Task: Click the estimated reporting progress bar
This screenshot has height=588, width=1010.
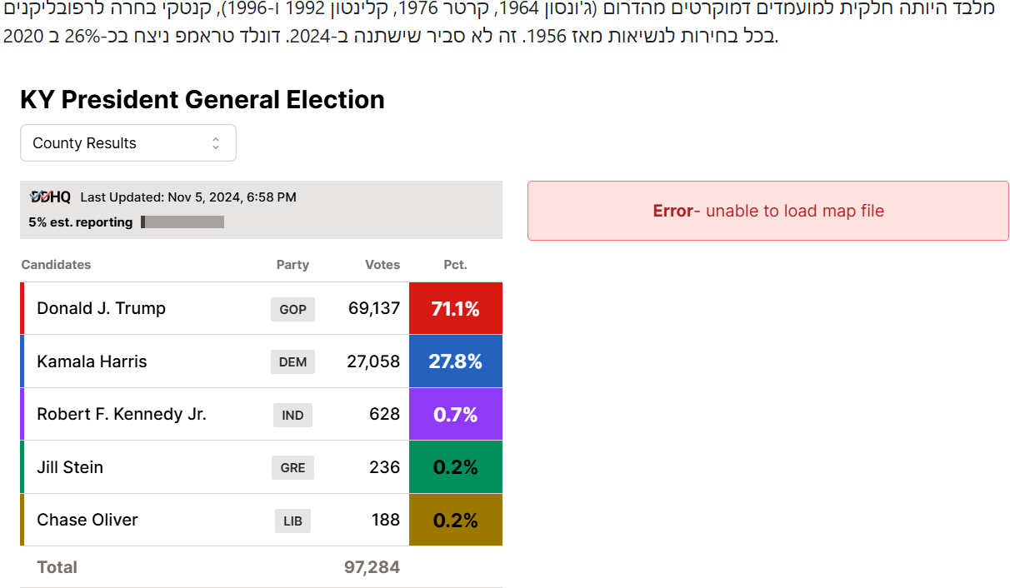Action: 182,222
